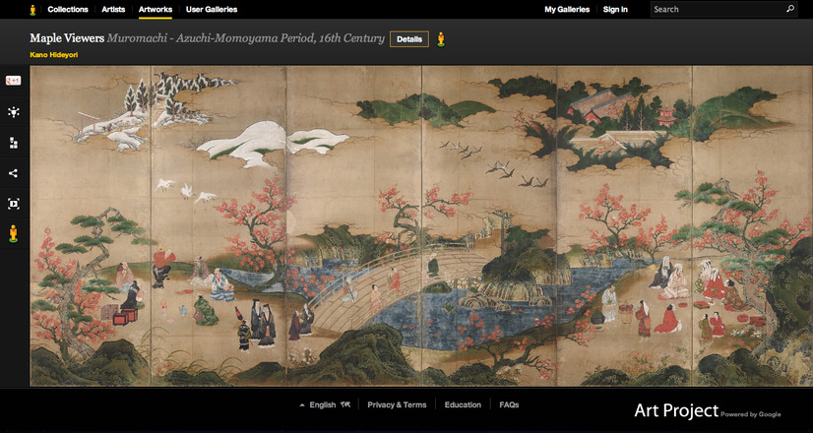This screenshot has height=433, width=813.
Task: Click the Maple Viewers painting image
Action: click(421, 226)
